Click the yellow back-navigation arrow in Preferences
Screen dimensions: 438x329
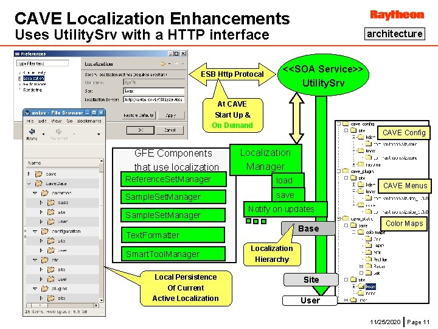pos(163,64)
